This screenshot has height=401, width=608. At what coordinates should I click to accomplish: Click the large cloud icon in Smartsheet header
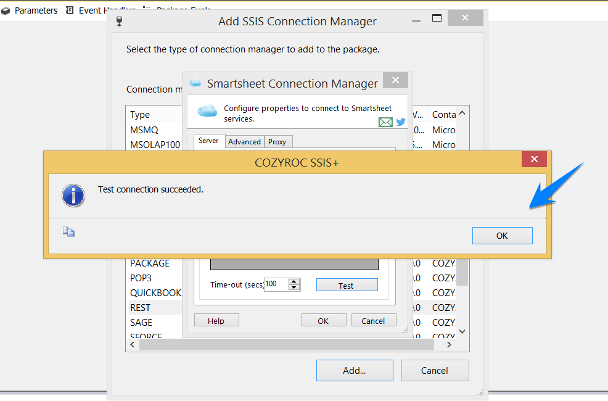[207, 110]
